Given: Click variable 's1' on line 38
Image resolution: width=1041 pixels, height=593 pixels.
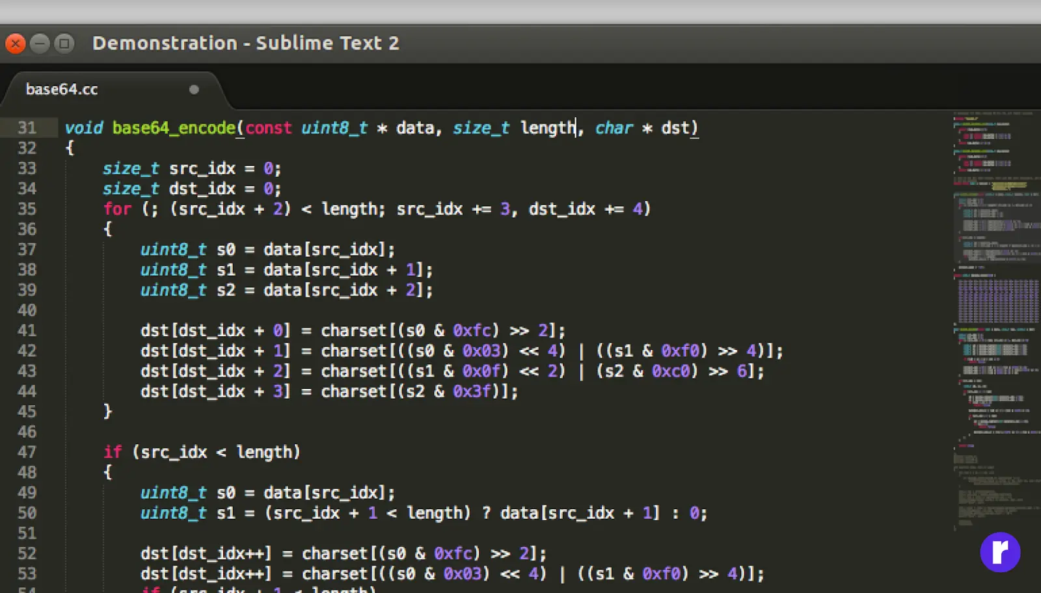Looking at the screenshot, I should point(226,270).
